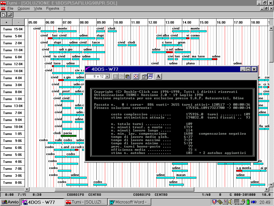Open 4DOS Properties from the toolbar icon
Image resolution: width=274 pixels, height=206 pixels.
click(x=144, y=76)
